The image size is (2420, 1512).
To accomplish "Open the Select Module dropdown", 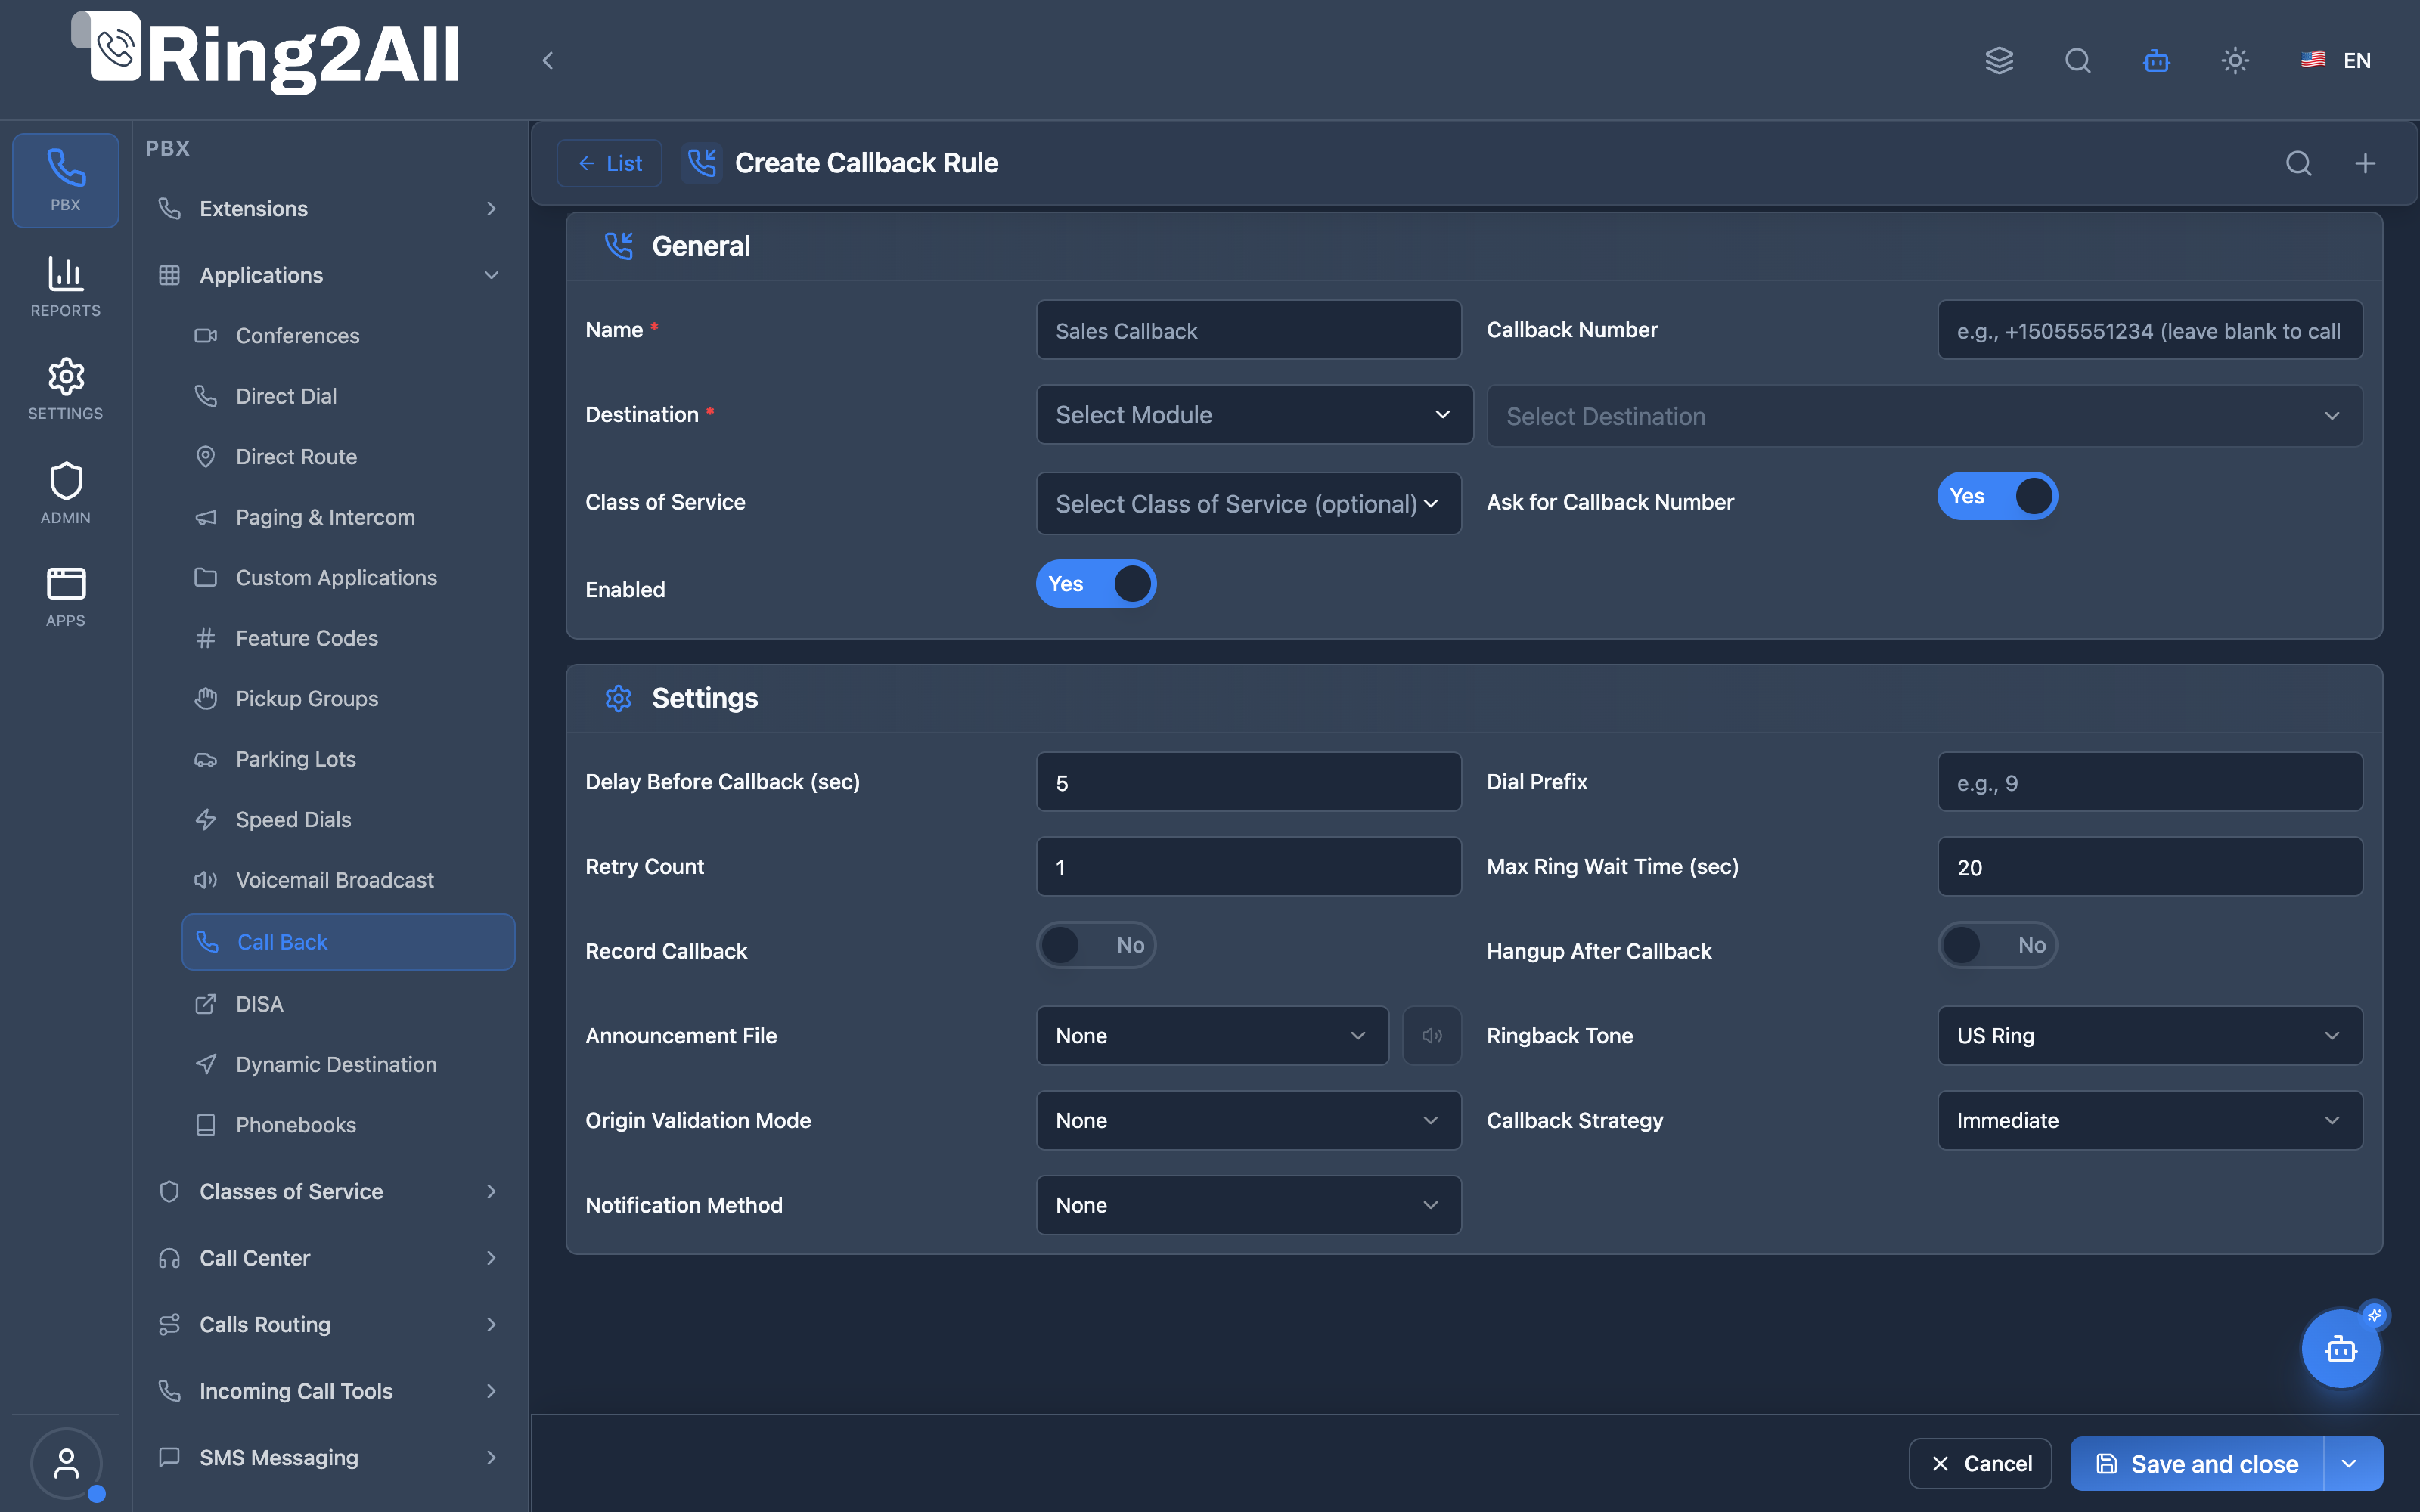I will click(1254, 414).
